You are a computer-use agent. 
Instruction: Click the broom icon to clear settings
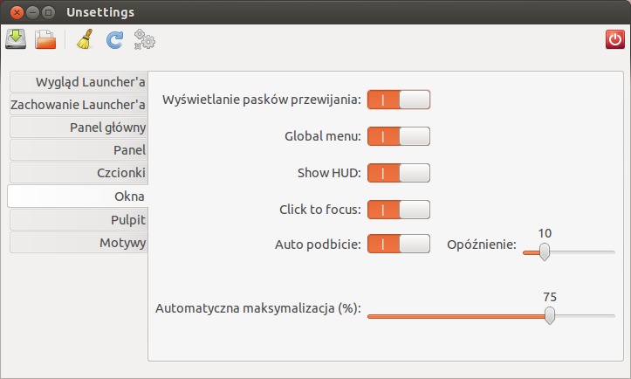(85, 39)
